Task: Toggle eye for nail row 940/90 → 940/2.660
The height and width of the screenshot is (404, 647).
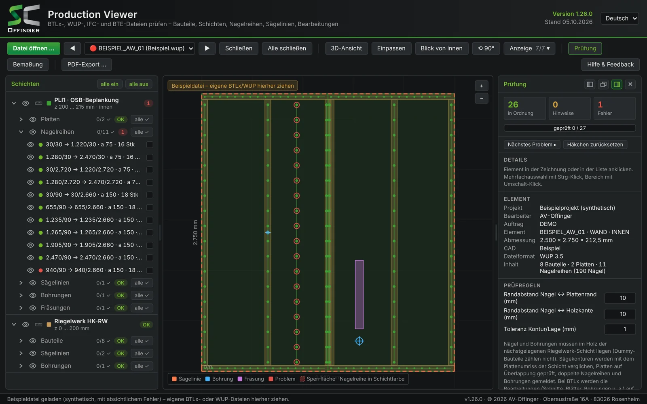Action: click(30, 270)
